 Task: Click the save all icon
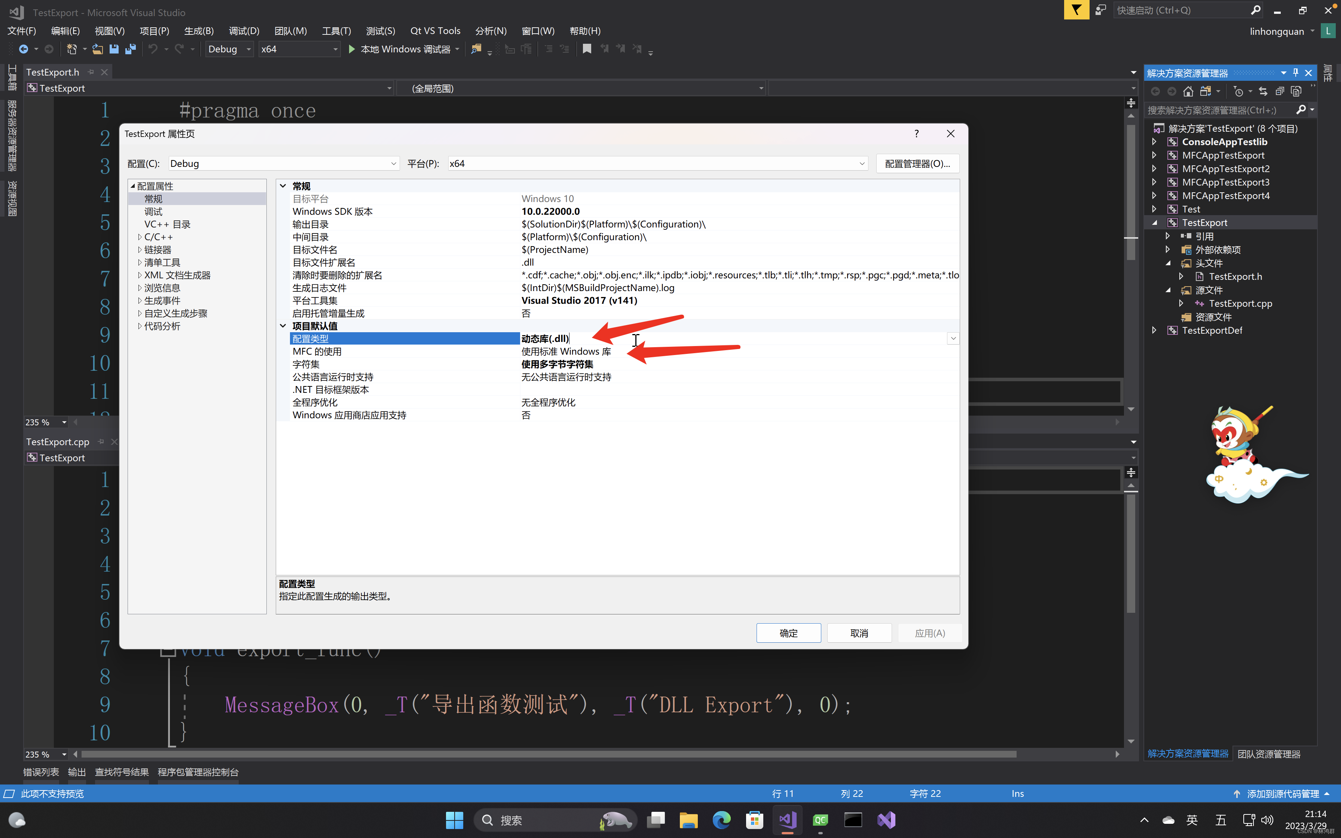click(131, 49)
